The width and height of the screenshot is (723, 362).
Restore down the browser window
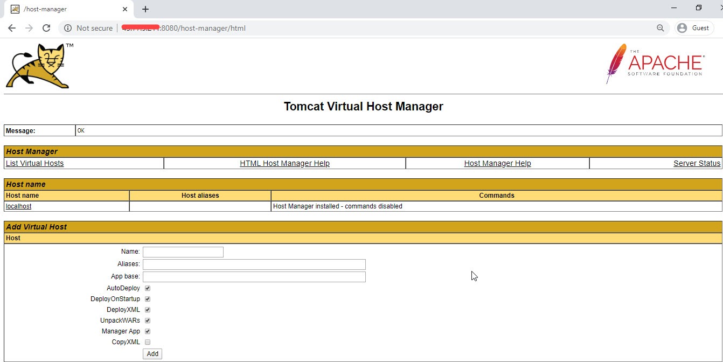(699, 8)
